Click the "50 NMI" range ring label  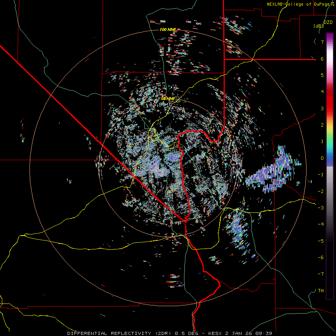click(x=168, y=99)
